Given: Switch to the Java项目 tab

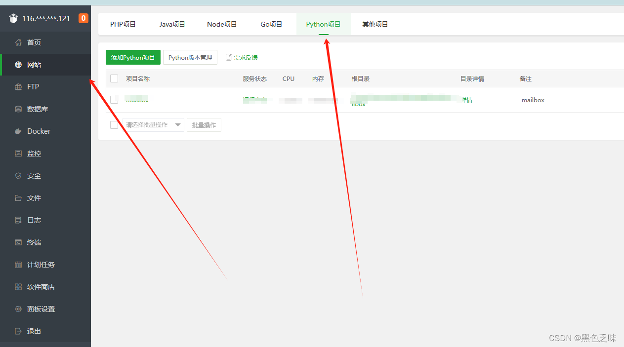Looking at the screenshot, I should click(172, 24).
